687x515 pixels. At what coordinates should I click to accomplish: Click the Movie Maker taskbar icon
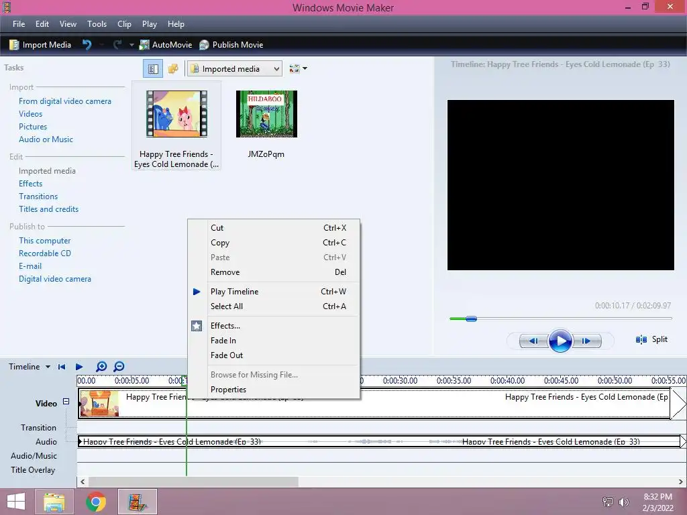[137, 502]
